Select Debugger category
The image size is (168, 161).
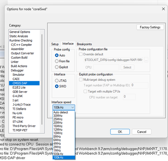click(17, 70)
